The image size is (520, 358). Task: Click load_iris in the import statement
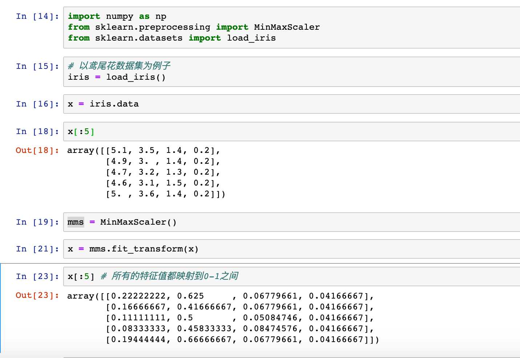[x=251, y=38]
